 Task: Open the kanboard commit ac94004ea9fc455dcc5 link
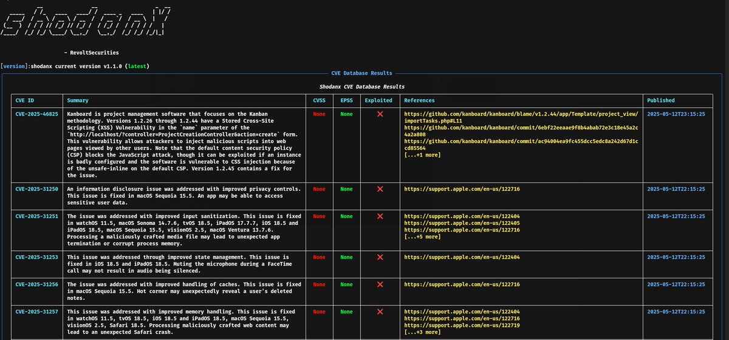(521, 144)
